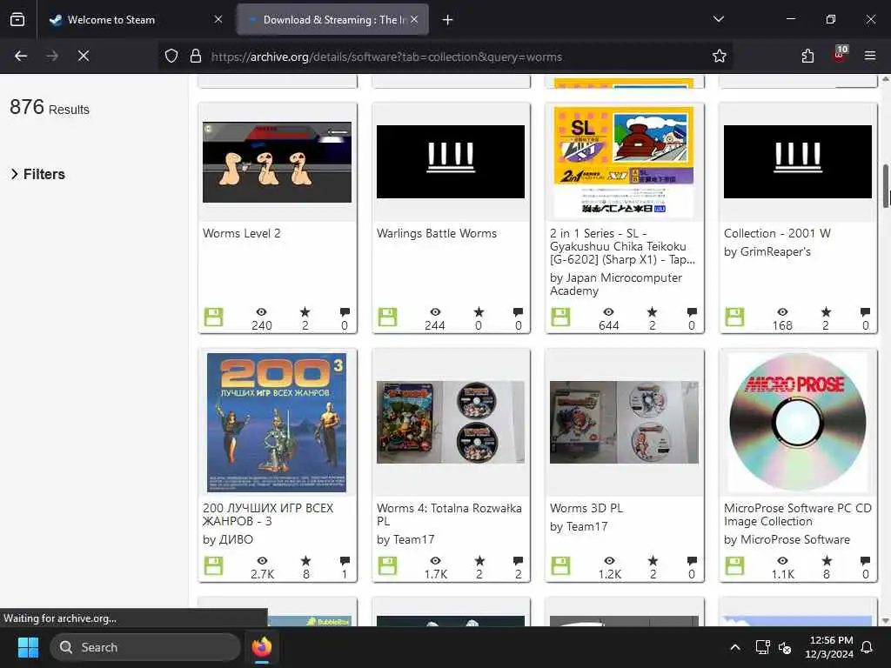This screenshot has width=891, height=668.
Task: Open the notifications bell icon
Action: (x=868, y=647)
